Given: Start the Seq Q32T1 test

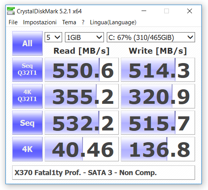Looking at the screenshot, I should click(27, 70).
